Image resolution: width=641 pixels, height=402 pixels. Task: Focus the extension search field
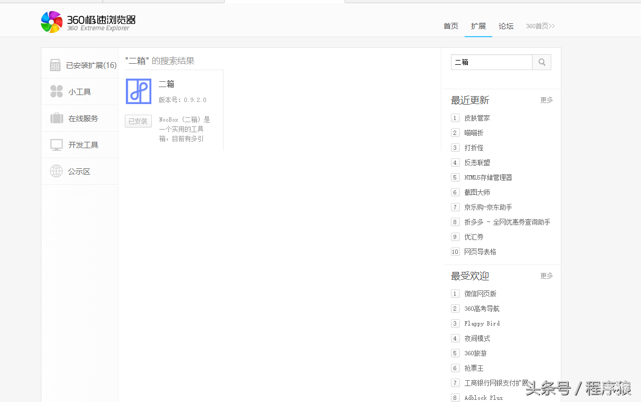(x=492, y=62)
